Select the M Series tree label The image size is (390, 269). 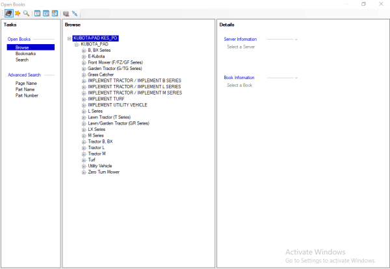click(x=96, y=135)
